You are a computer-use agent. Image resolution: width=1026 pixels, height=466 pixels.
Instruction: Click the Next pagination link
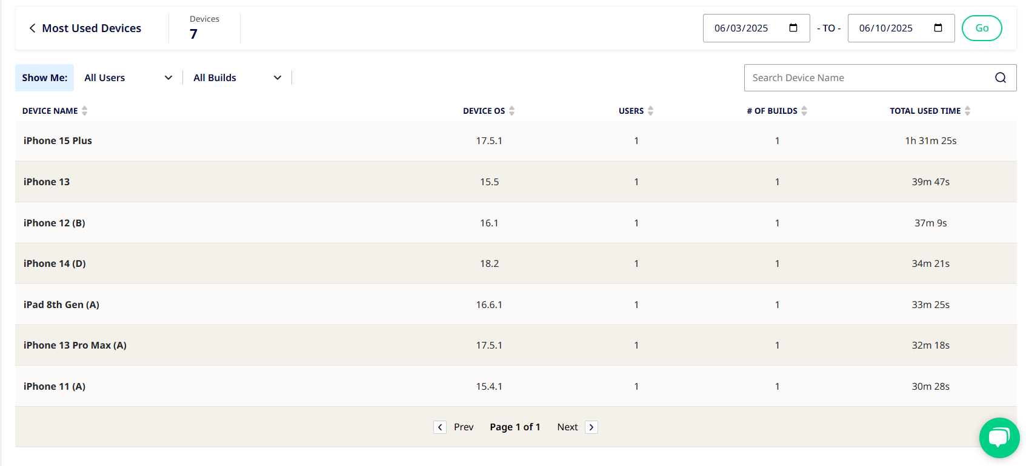[x=567, y=427]
